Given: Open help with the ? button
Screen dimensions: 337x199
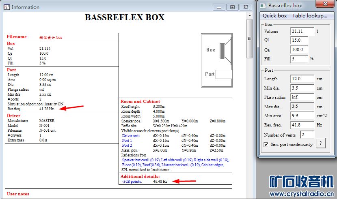Looking at the screenshot, I should point(321,143).
